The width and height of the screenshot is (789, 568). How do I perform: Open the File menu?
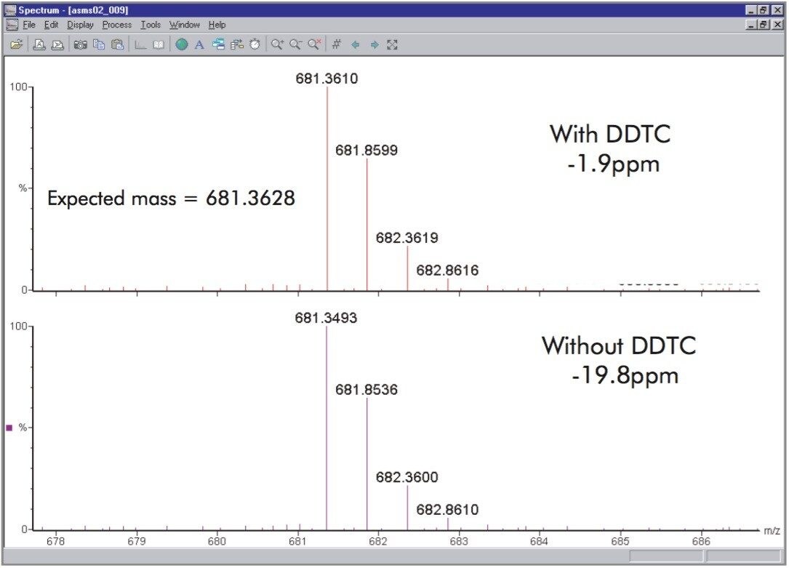click(x=29, y=25)
